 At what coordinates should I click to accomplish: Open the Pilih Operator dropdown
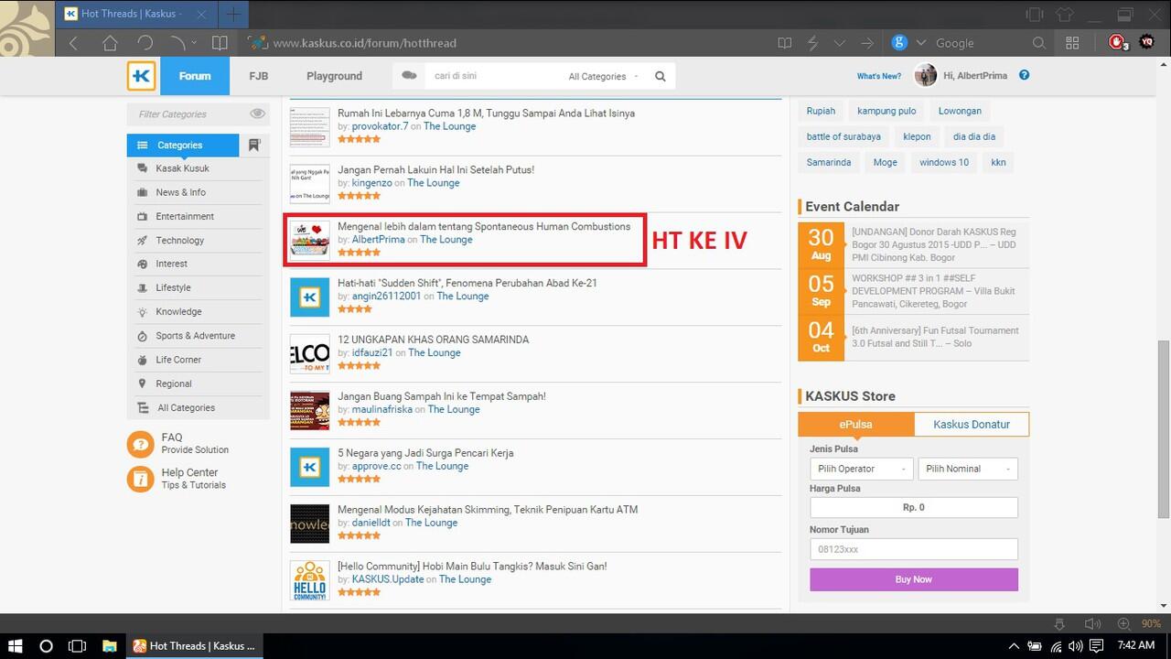coord(862,469)
